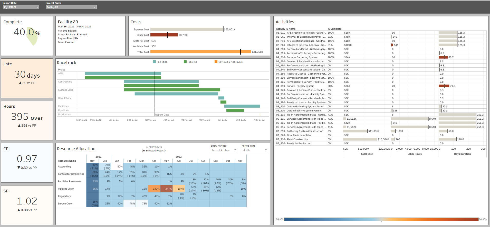Select orange Reviews & Approvals legend square
This screenshot has height=227, width=490.
point(216,62)
